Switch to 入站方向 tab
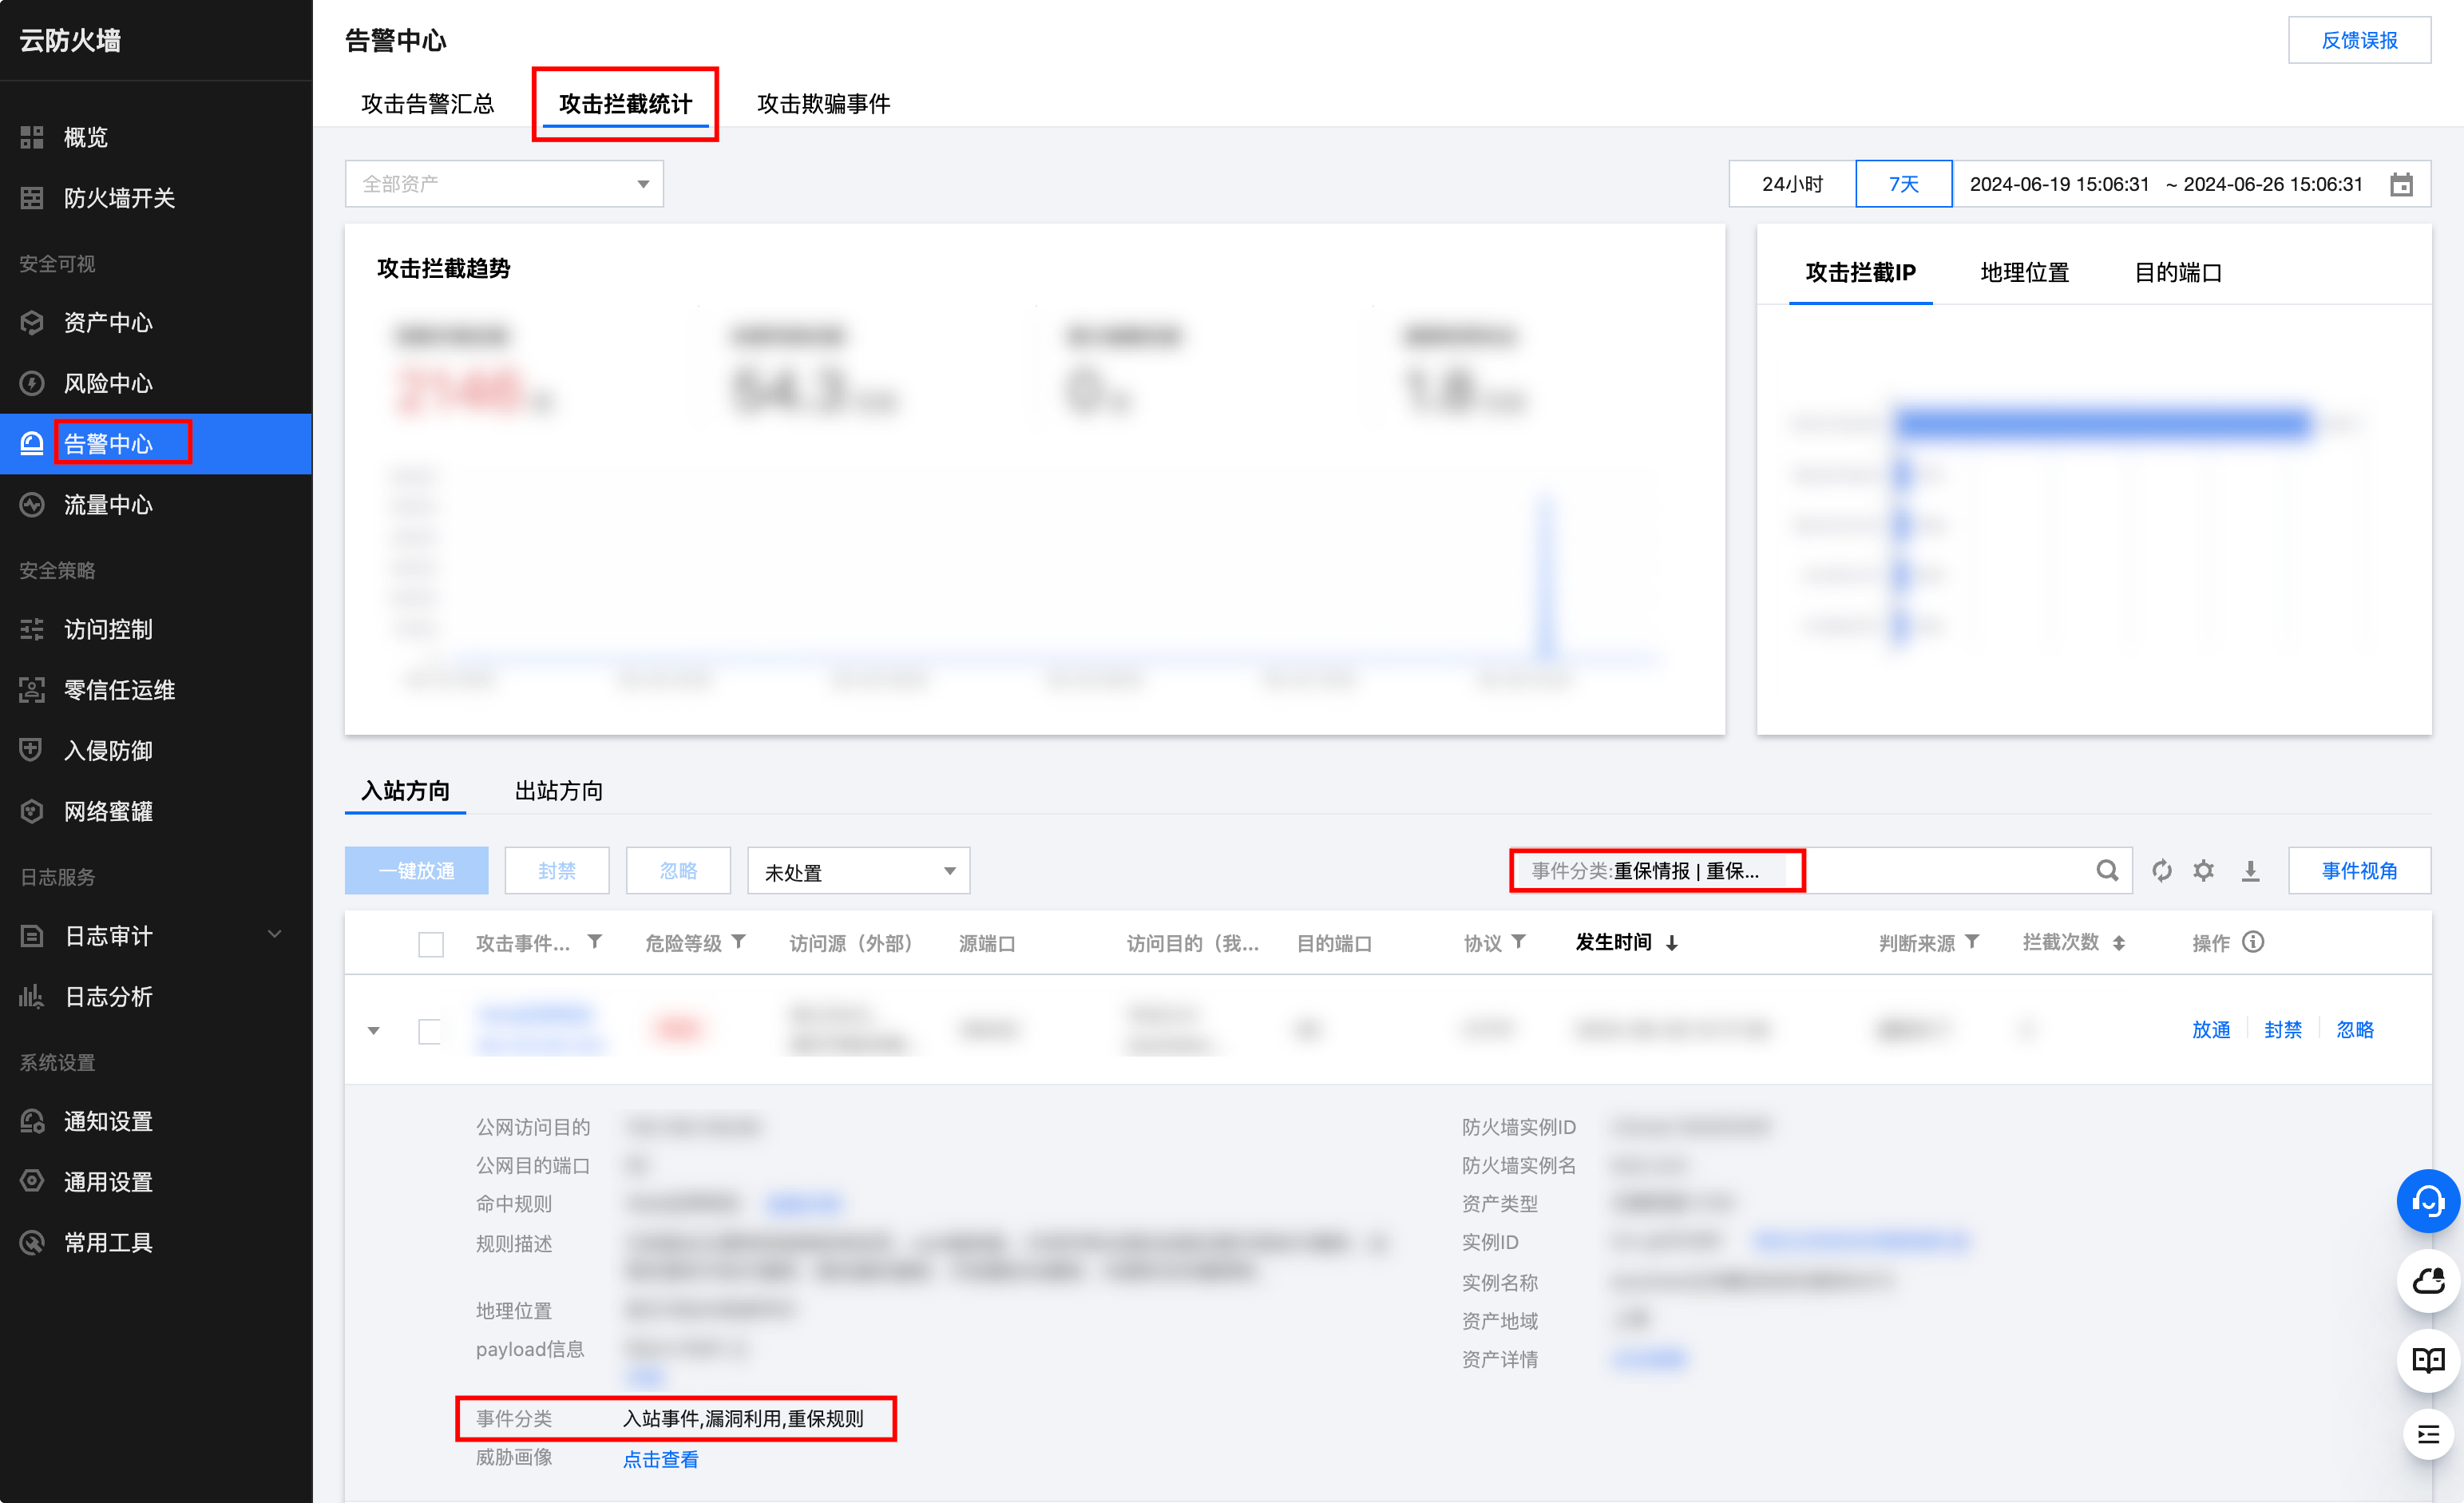The image size is (2464, 1503). point(405,791)
